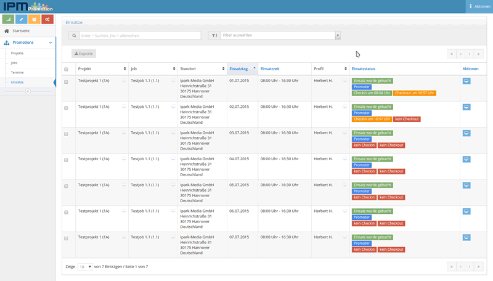The image size is (493, 281).
Task: Click the Exporte button
Action: (x=83, y=54)
